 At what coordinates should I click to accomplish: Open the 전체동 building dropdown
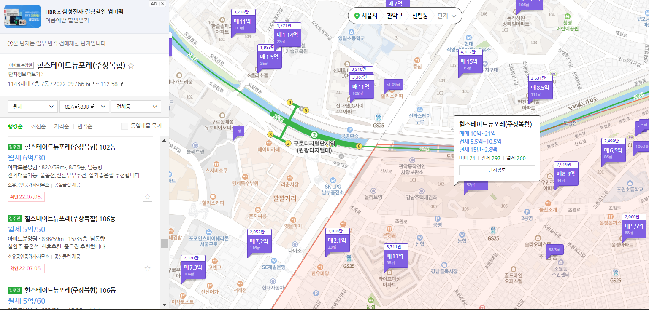136,107
